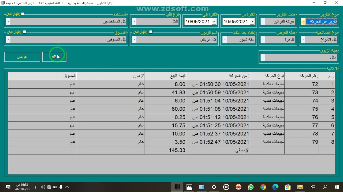Toggle إظهار الكل checkbox for المستخدم
343x192 pixels.
(23, 14)
